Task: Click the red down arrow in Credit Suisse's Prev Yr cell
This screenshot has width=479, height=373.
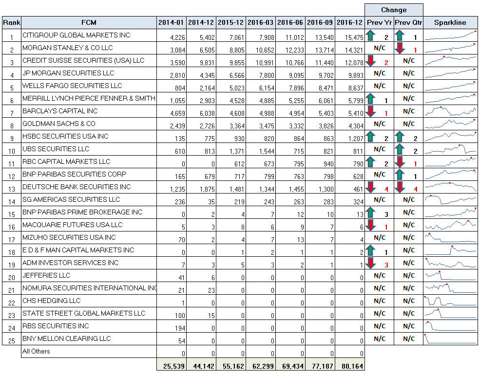Action: coord(370,61)
